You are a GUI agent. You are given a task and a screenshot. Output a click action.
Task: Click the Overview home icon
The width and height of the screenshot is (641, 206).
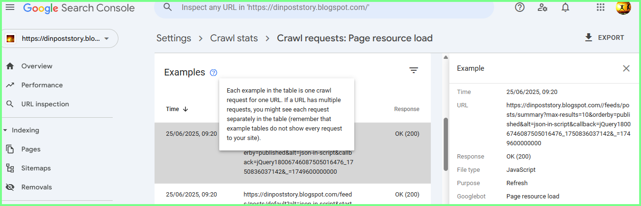(10, 66)
